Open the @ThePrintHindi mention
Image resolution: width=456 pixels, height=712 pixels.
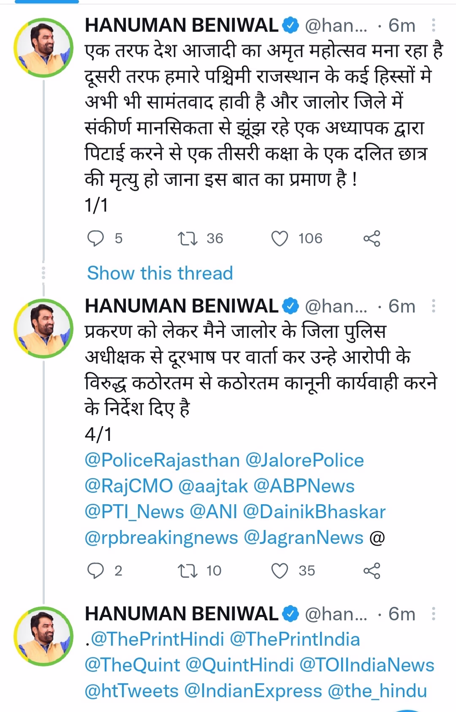coord(157,639)
